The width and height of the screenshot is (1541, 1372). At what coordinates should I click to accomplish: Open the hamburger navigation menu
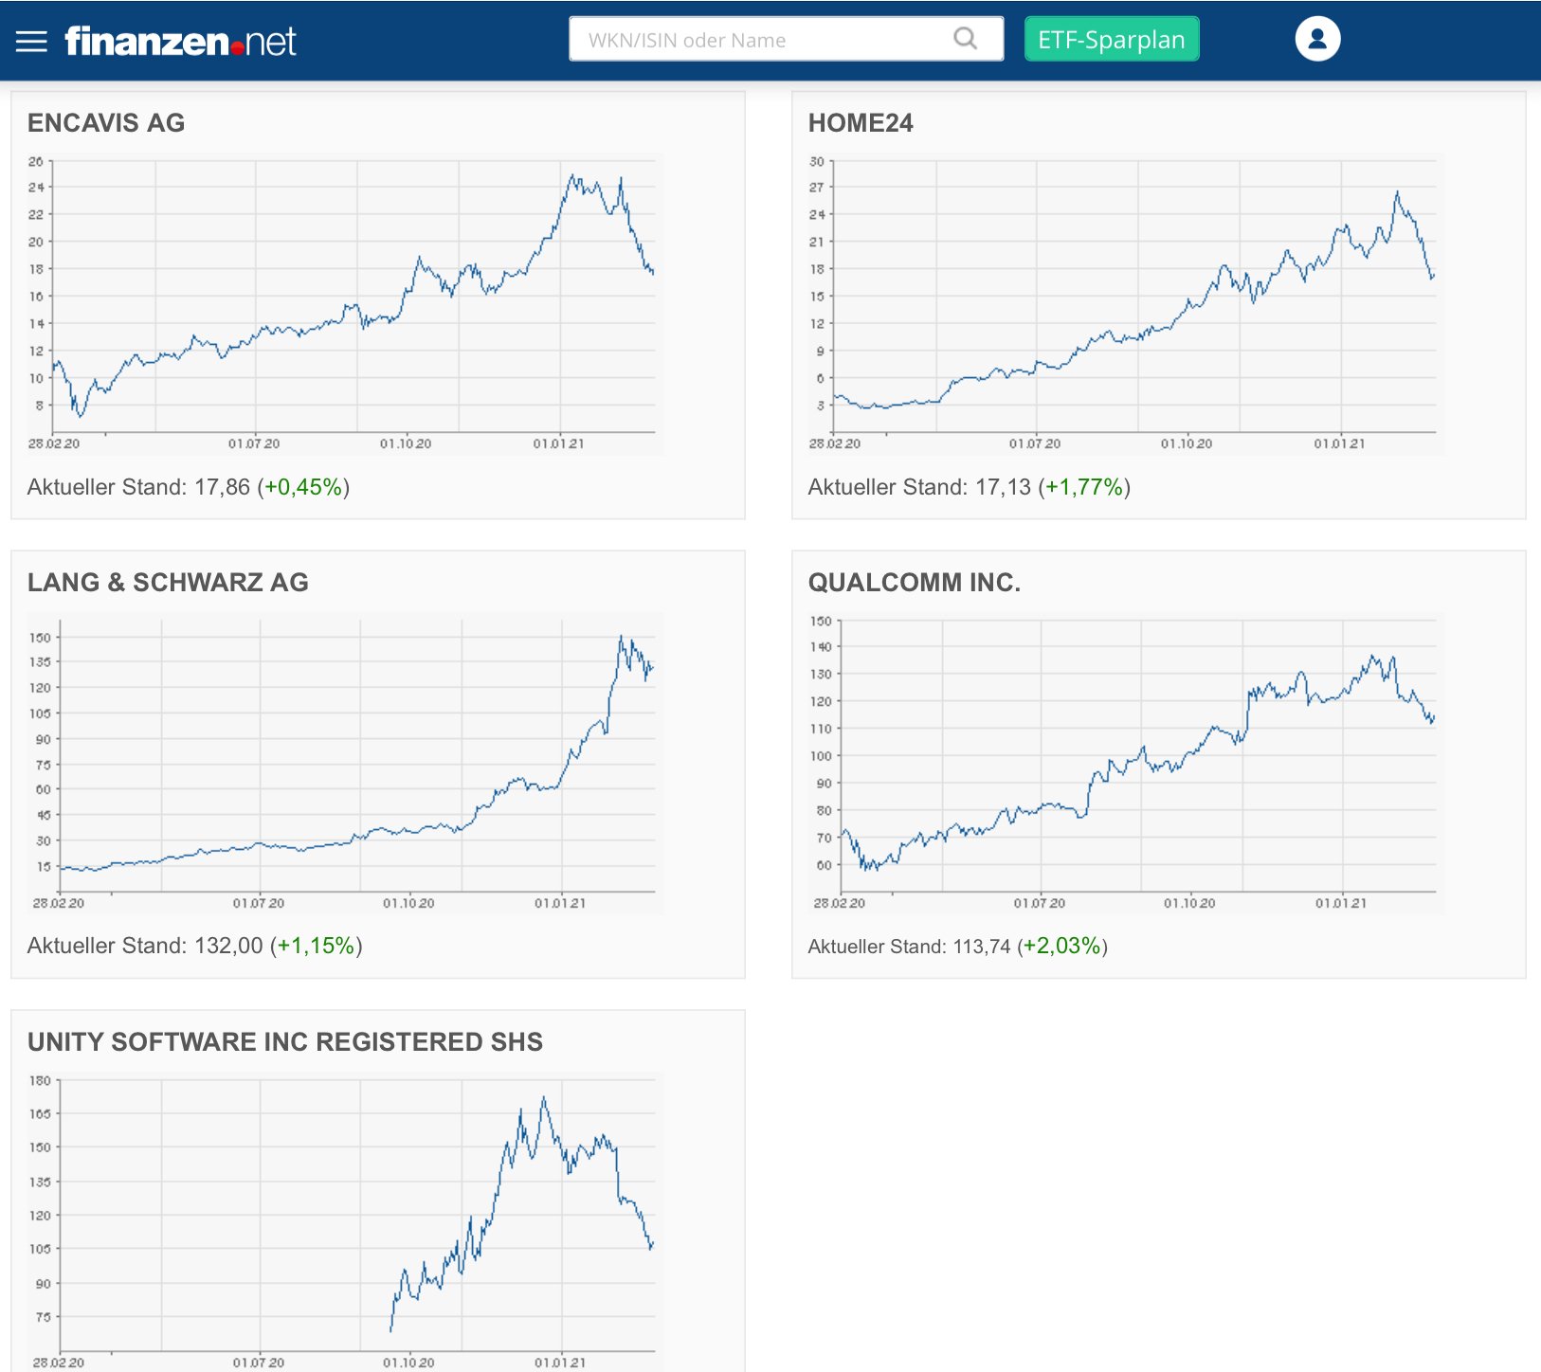pyautogui.click(x=31, y=41)
